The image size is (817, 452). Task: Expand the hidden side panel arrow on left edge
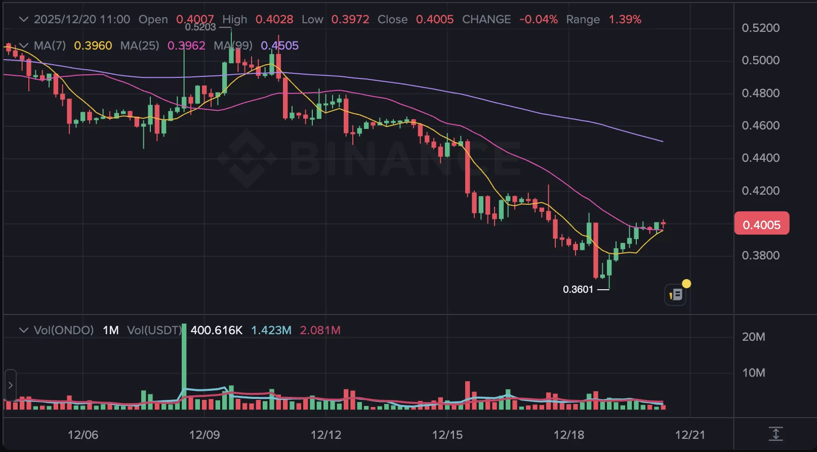tap(10, 385)
